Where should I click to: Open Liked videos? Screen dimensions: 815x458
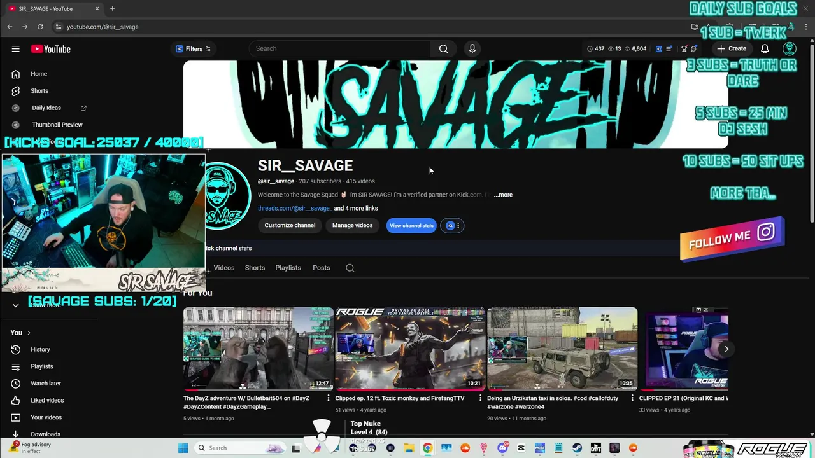pos(47,400)
